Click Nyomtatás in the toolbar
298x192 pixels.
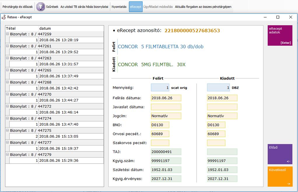[x=119, y=7]
